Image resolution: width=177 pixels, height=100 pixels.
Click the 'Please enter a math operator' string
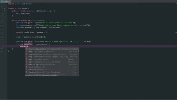pyautogui.click(x=63, y=42)
